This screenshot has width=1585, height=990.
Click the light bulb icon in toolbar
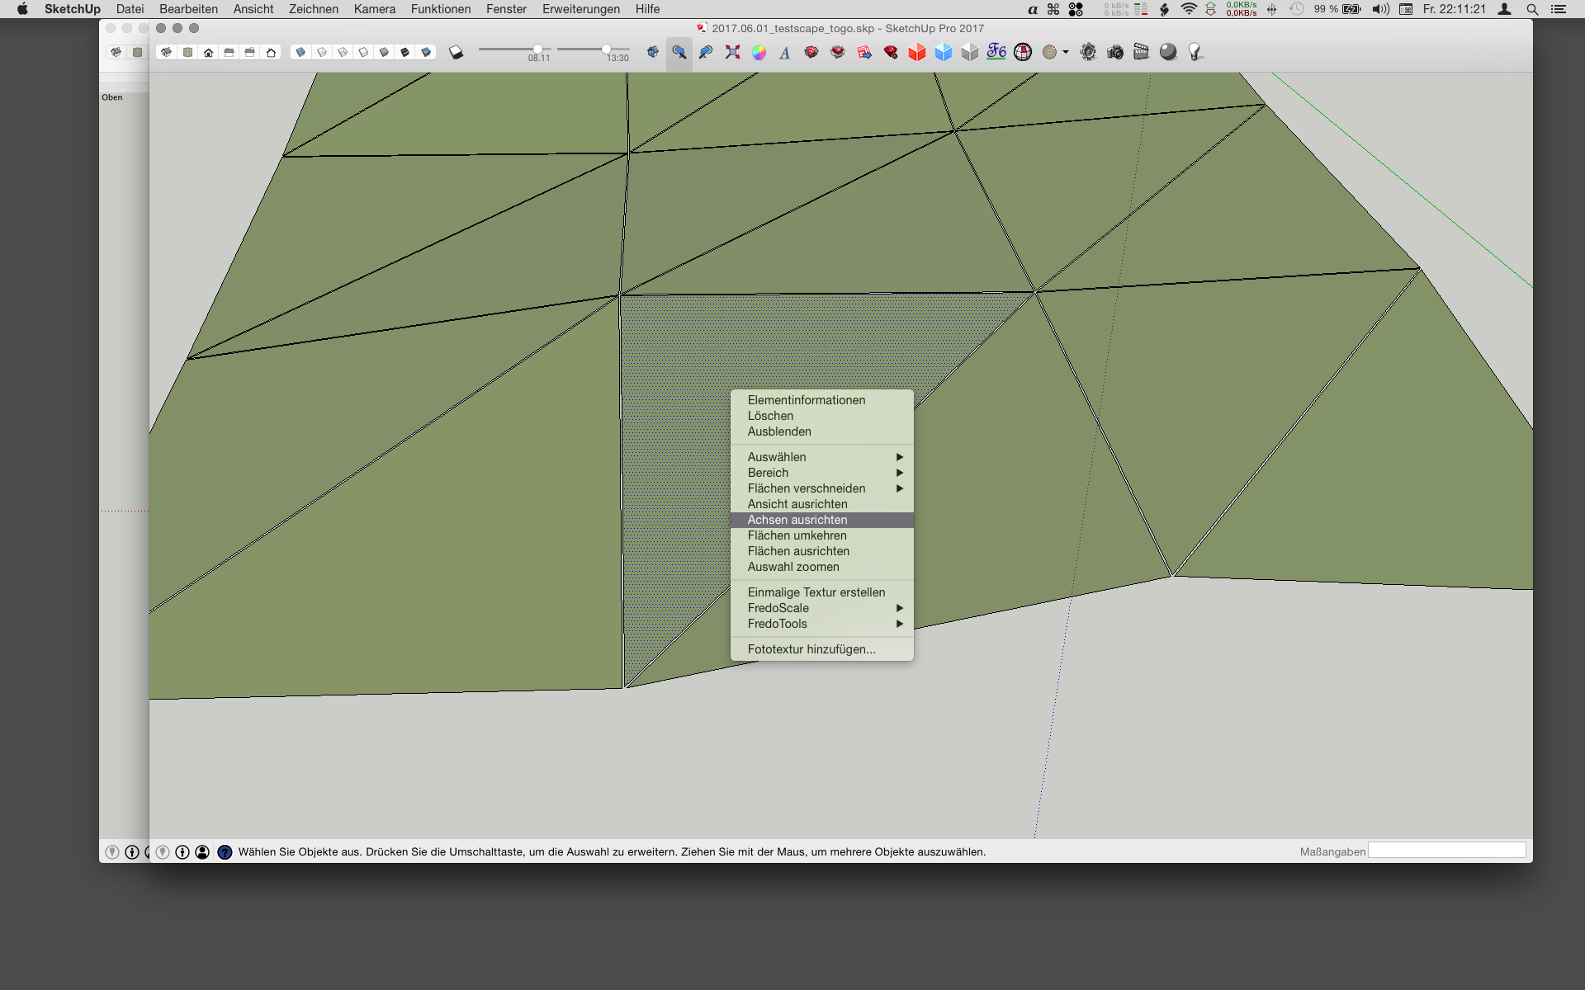click(1195, 52)
